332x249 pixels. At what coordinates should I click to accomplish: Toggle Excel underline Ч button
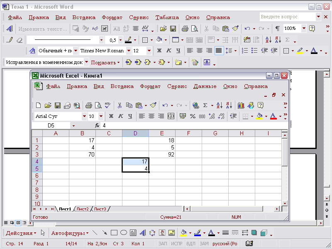pos(130,116)
